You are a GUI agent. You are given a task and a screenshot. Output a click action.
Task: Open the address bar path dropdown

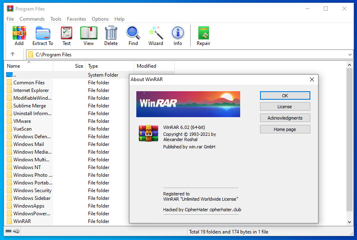(350, 55)
